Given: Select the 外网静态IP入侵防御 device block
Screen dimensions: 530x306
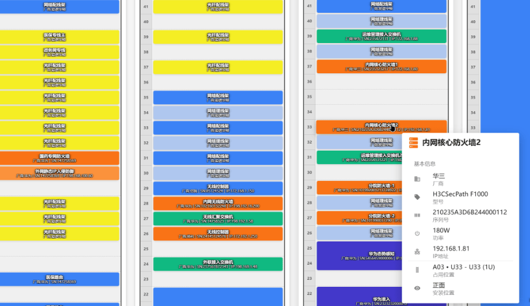Looking at the screenshot, I should (x=59, y=173).
